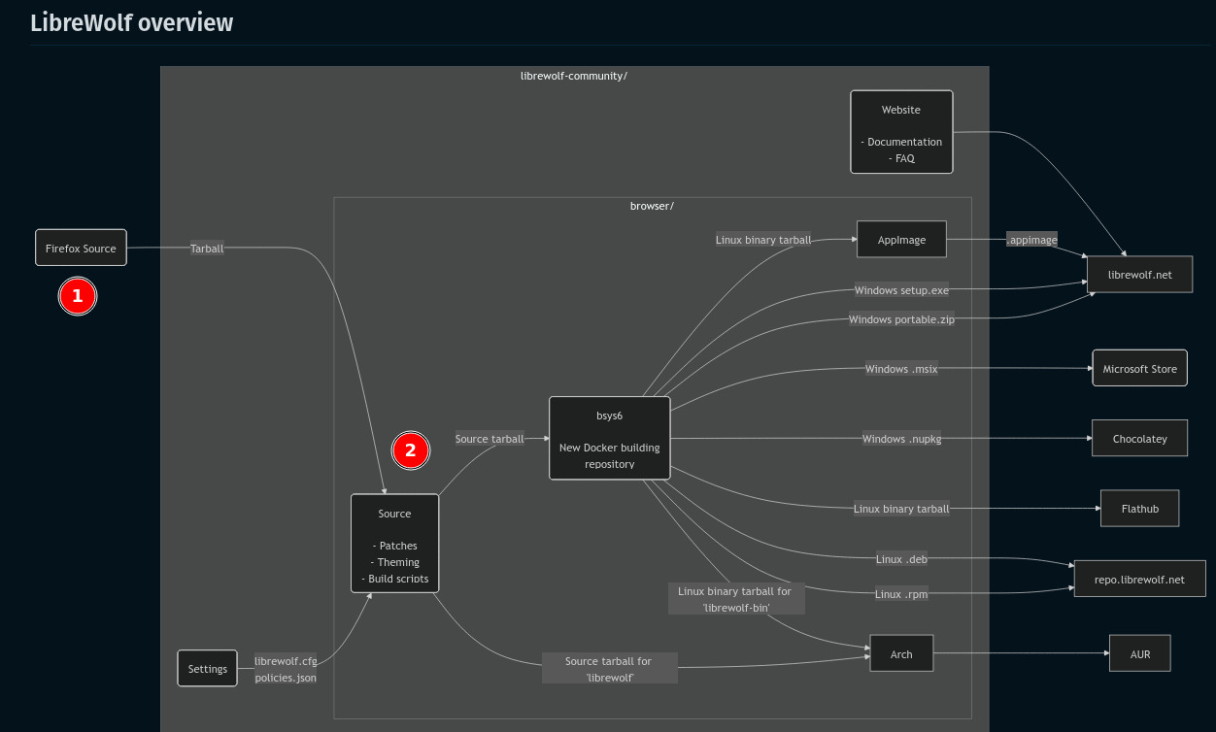This screenshot has height=732, width=1216.
Task: Click the Microsoft Store node
Action: click(x=1139, y=369)
